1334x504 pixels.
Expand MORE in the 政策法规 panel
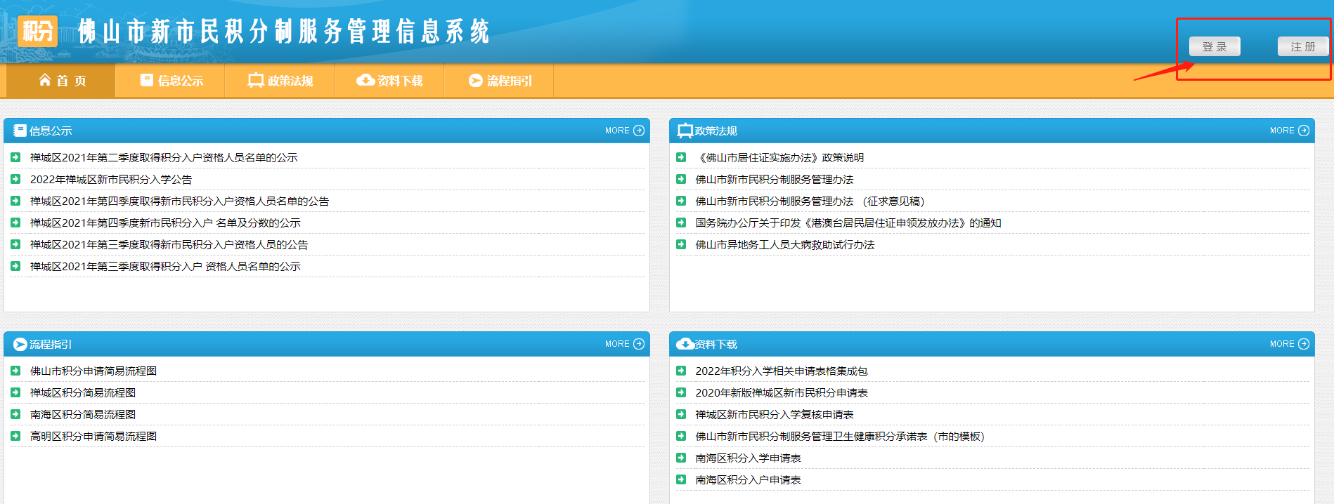1289,131
